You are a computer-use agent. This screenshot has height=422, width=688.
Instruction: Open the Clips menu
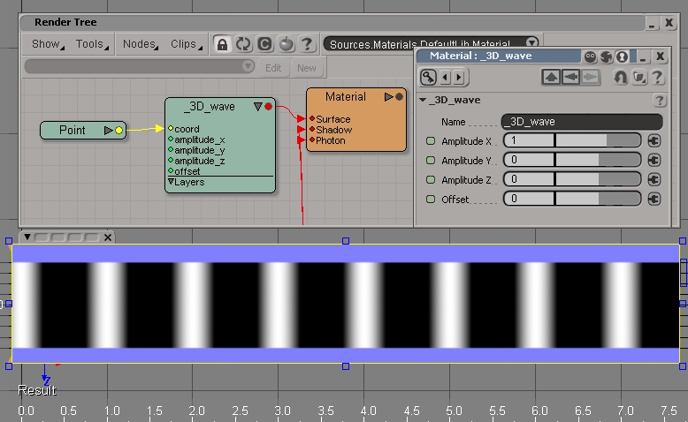tap(187, 44)
